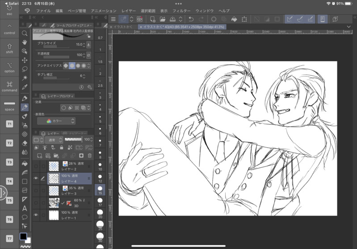Image resolution: width=357 pixels, height=249 pixels.
Task: Tap the command edge keyboard key
Action: (9, 87)
